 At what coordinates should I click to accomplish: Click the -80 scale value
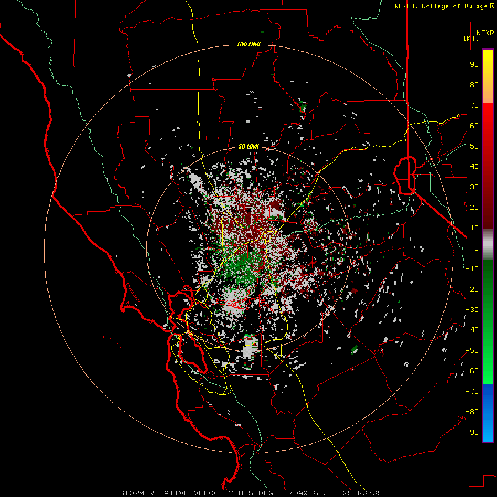(x=472, y=412)
